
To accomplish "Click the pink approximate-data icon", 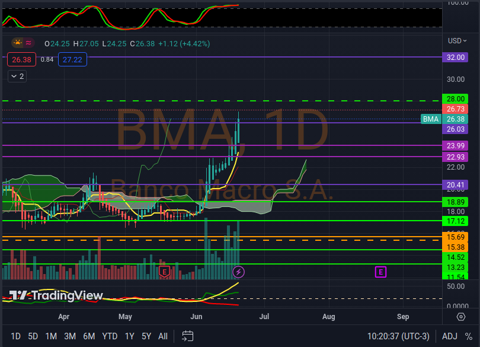I will point(28,43).
